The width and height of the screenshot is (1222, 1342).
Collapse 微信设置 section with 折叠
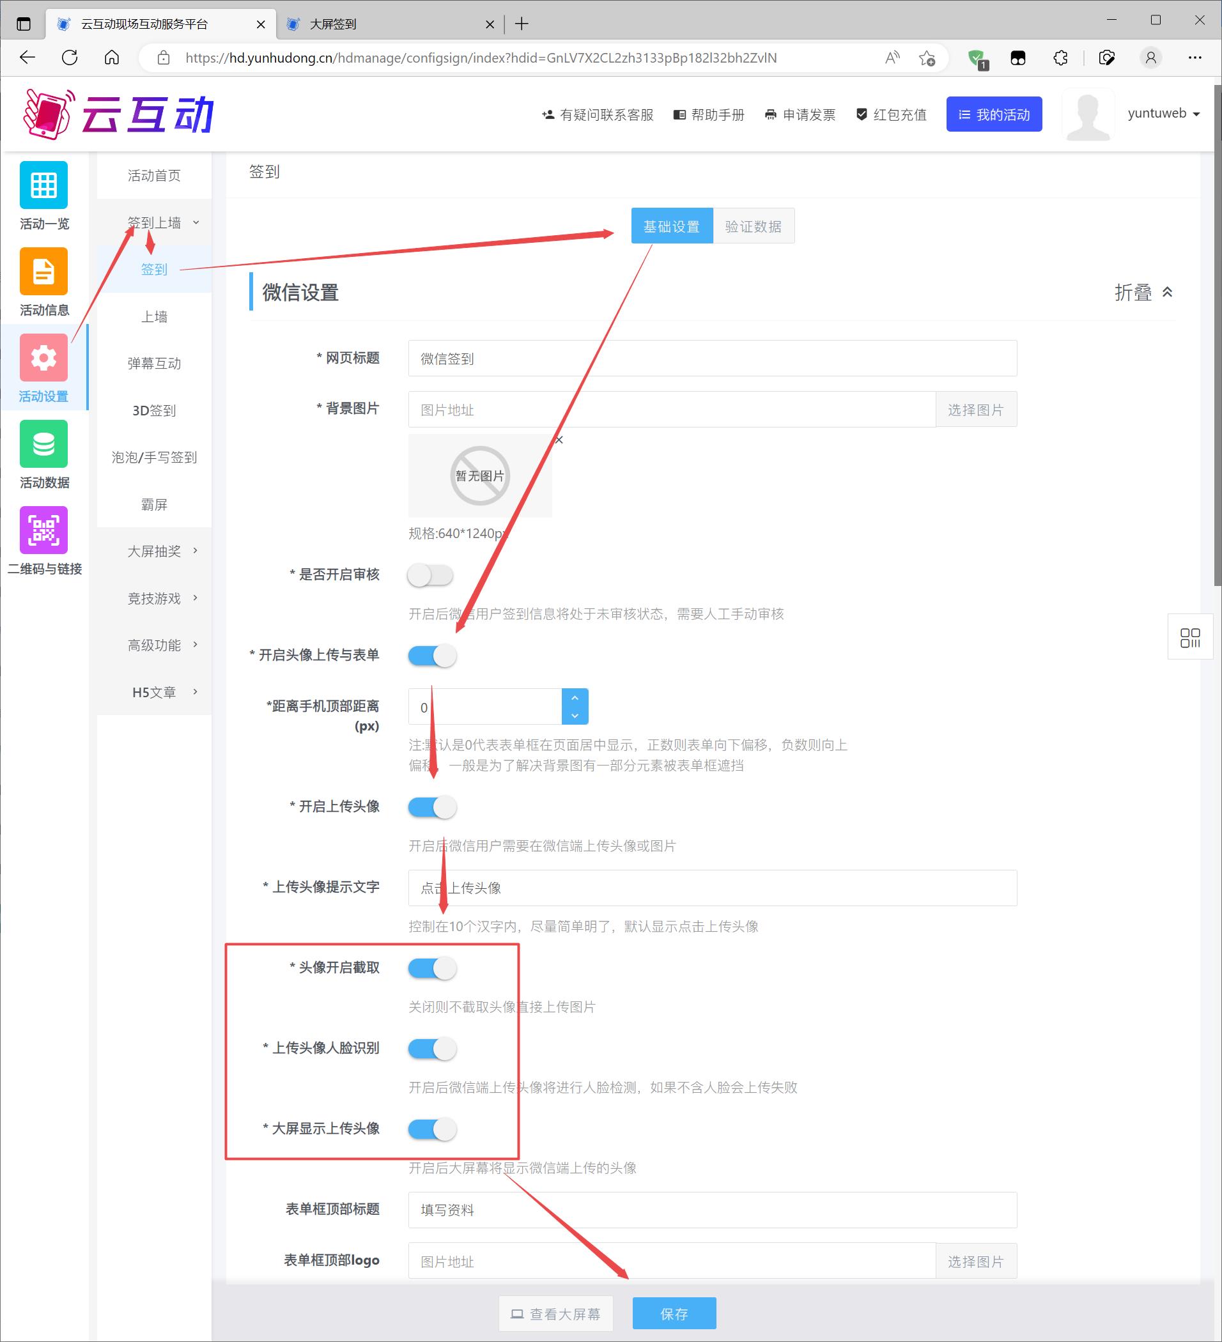pos(1143,292)
